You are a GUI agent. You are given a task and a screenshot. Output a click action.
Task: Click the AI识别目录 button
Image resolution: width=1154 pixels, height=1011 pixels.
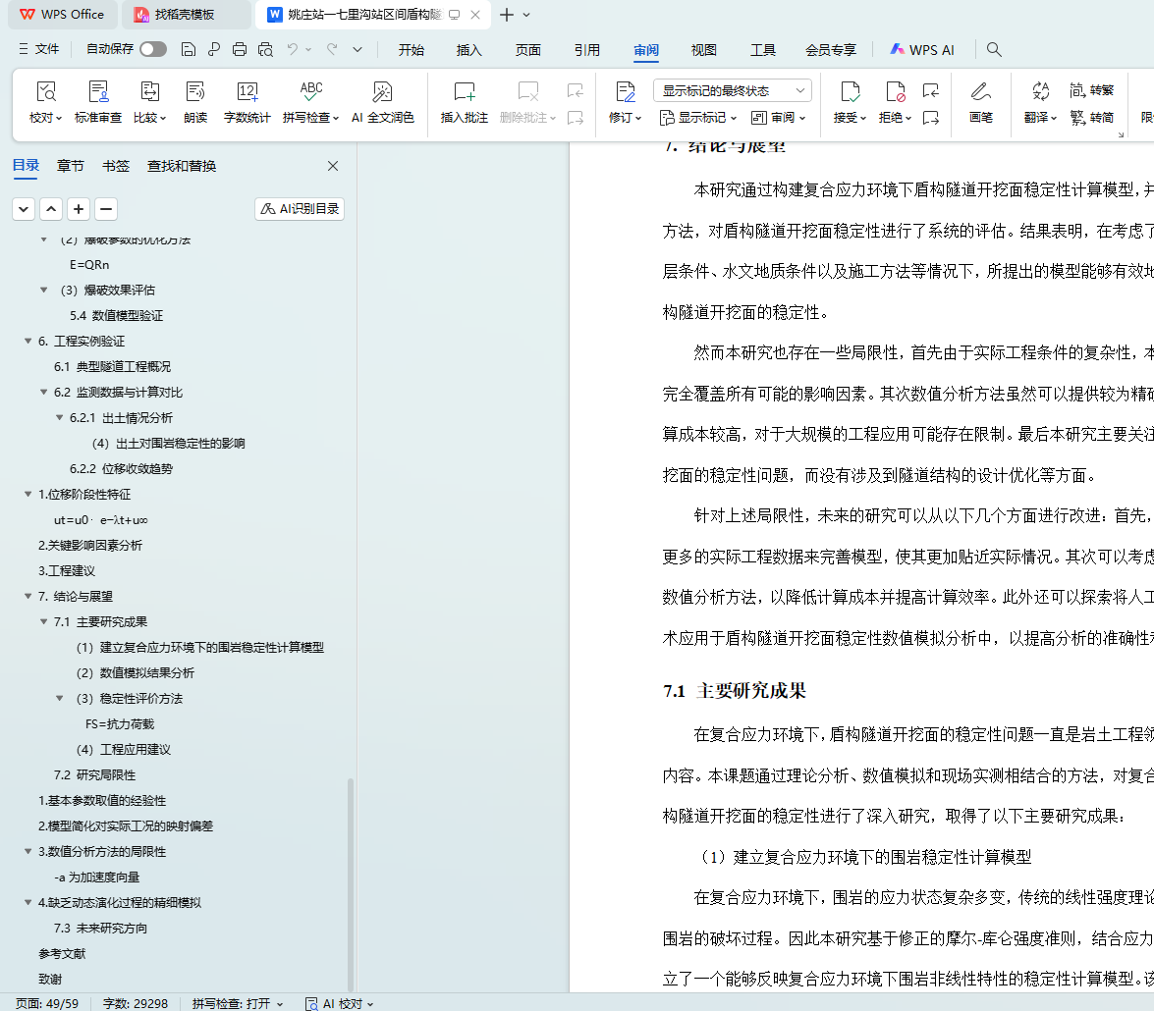(x=300, y=209)
